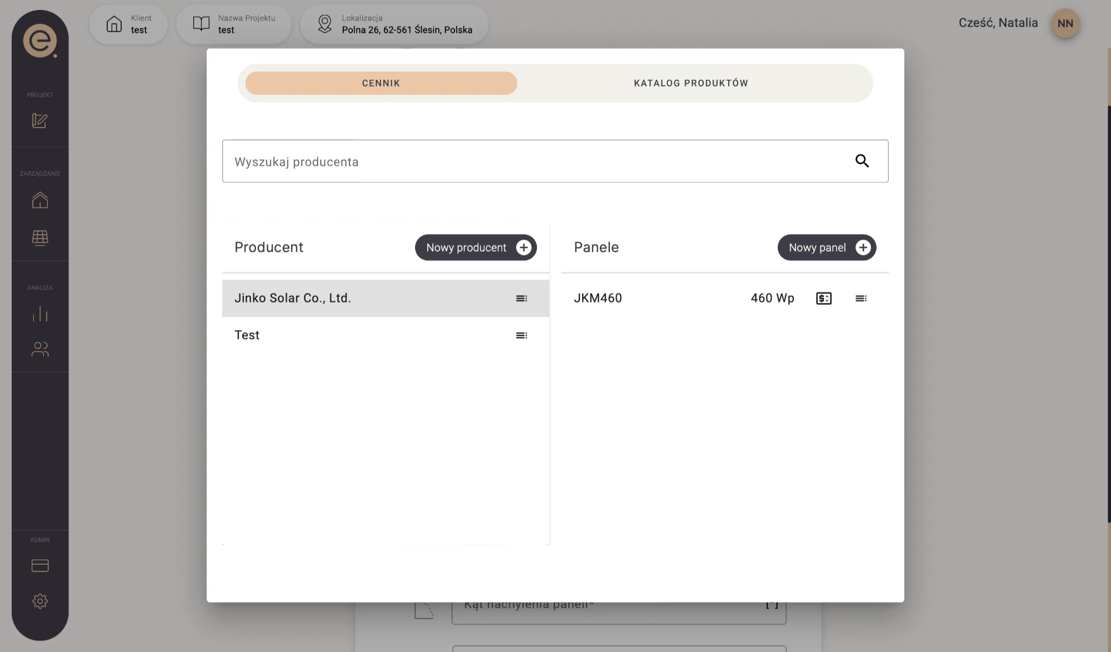
Task: Click the 460 Wp power value
Action: click(x=772, y=298)
